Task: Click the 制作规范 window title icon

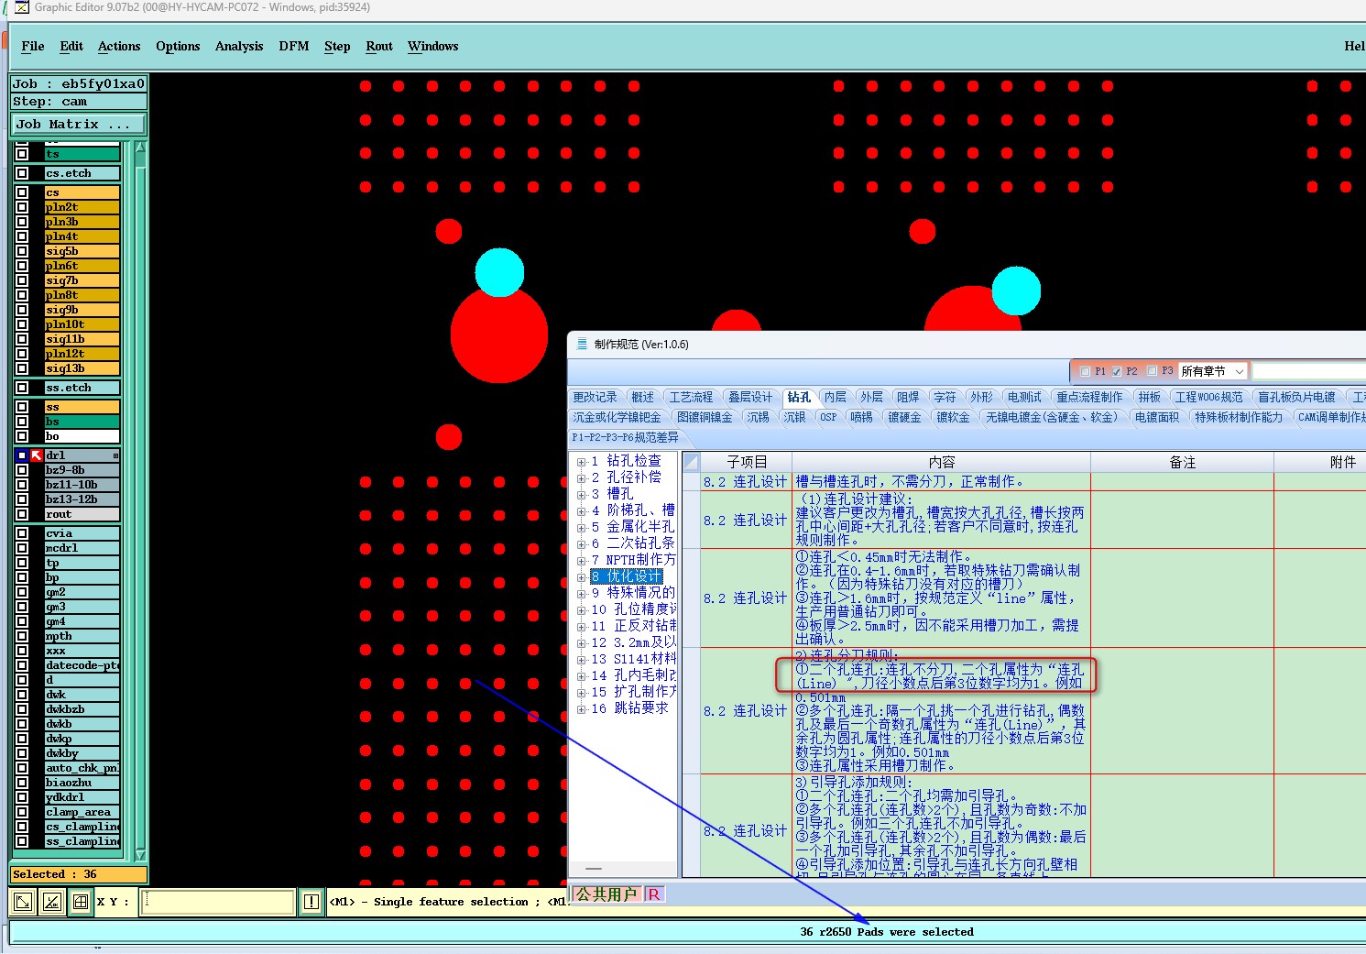Action: 581,345
